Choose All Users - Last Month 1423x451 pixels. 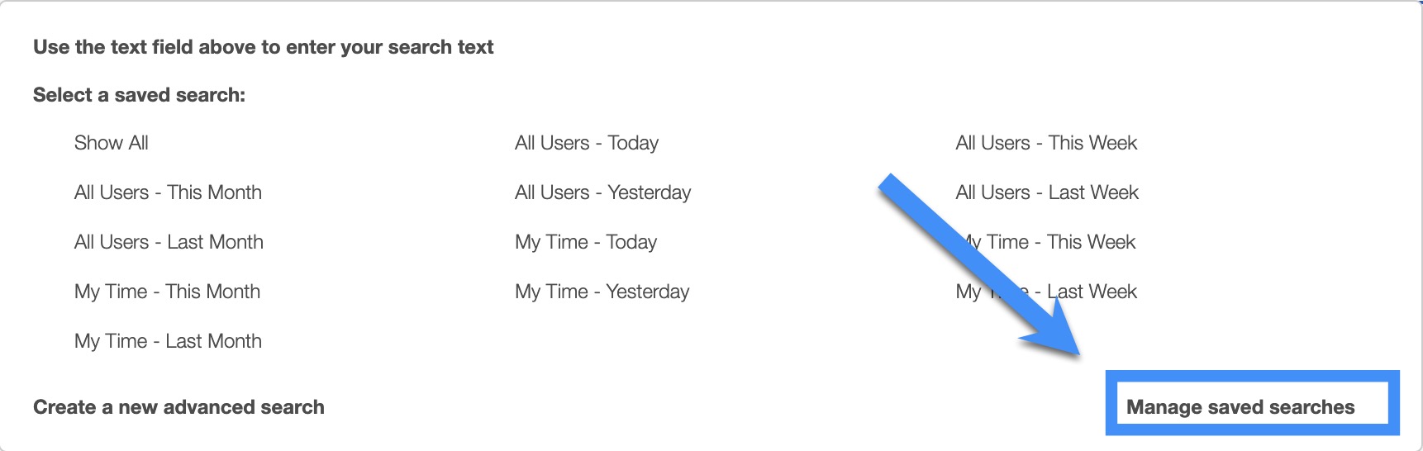(x=169, y=242)
